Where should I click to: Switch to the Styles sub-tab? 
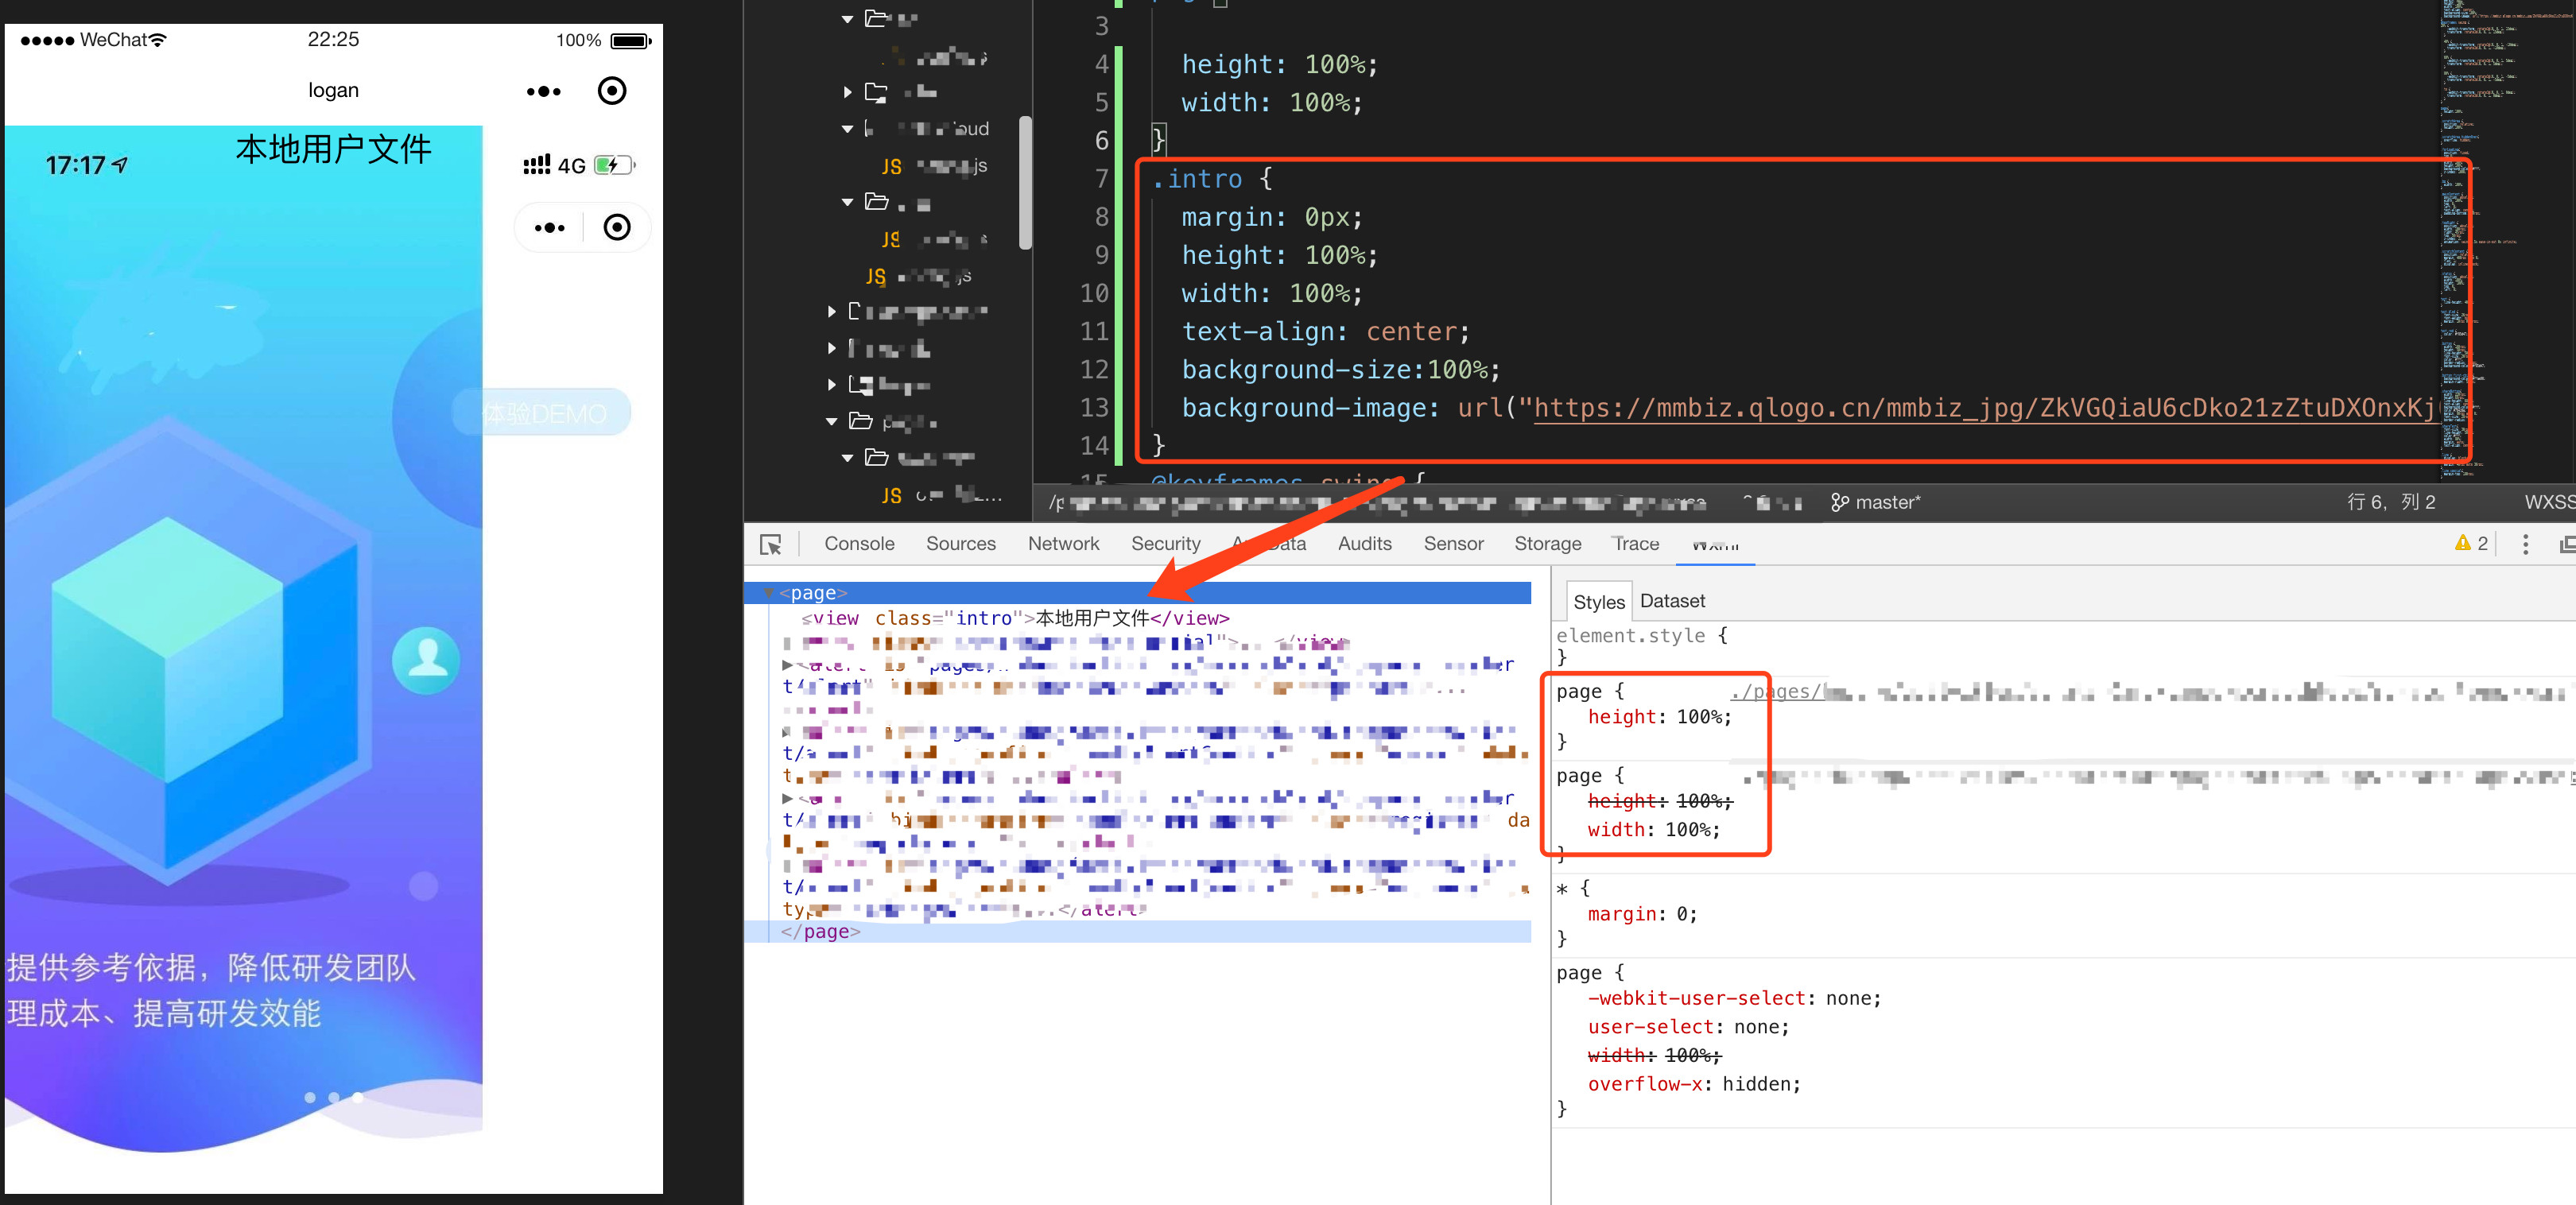point(1598,602)
